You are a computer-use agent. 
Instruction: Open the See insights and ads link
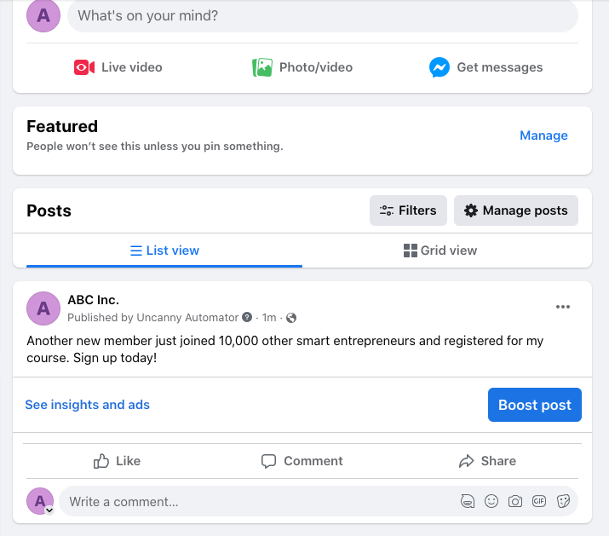tap(87, 405)
